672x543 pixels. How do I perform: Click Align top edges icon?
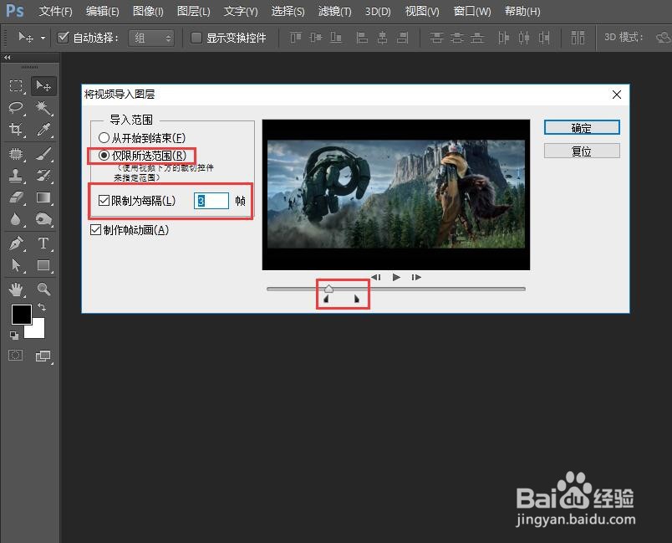(x=296, y=38)
